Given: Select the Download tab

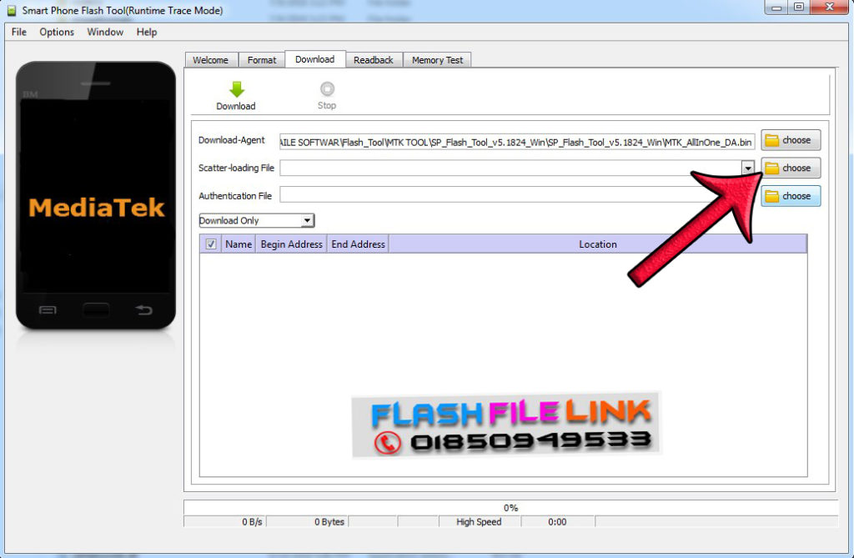Looking at the screenshot, I should click(314, 59).
